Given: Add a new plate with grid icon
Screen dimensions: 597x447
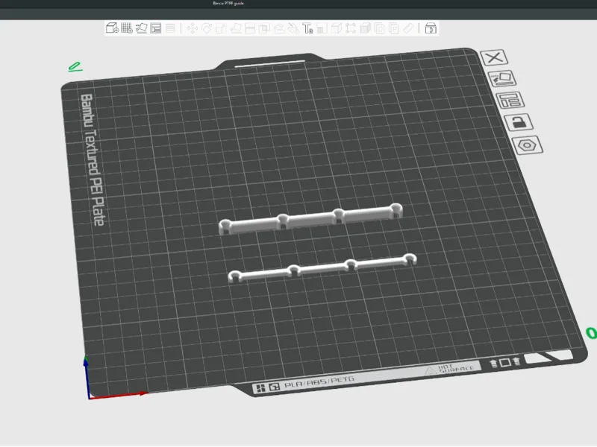Looking at the screenshot, I should click(x=127, y=28).
